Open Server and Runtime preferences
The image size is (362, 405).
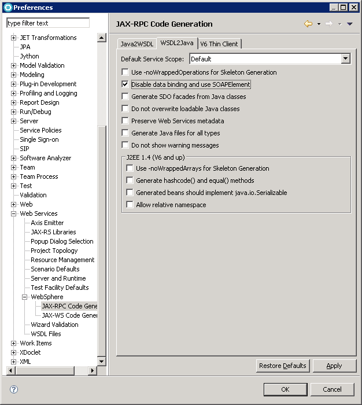click(x=58, y=278)
